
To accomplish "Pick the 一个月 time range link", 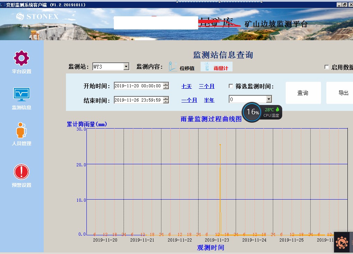I will (x=189, y=100).
